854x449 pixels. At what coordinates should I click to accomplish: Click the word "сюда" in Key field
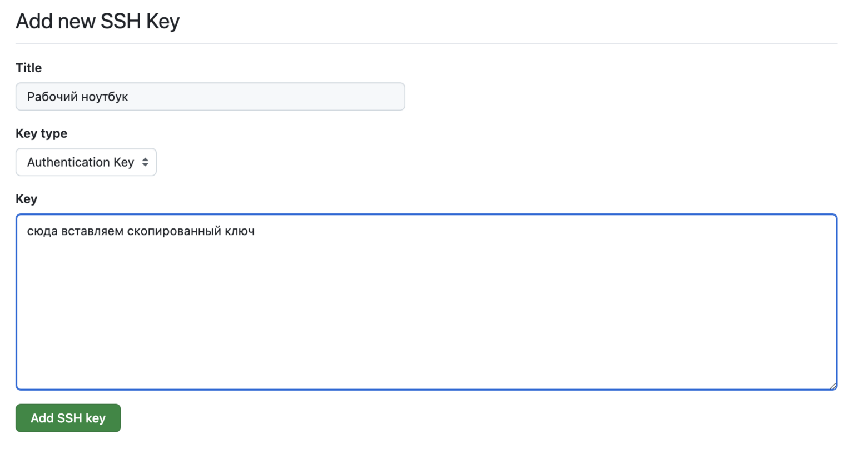click(x=42, y=231)
